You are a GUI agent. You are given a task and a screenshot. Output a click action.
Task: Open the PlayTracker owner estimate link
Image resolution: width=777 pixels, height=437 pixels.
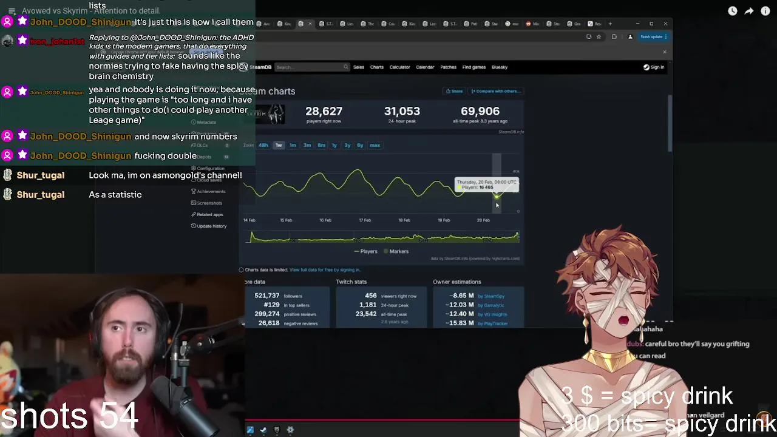pyautogui.click(x=492, y=324)
